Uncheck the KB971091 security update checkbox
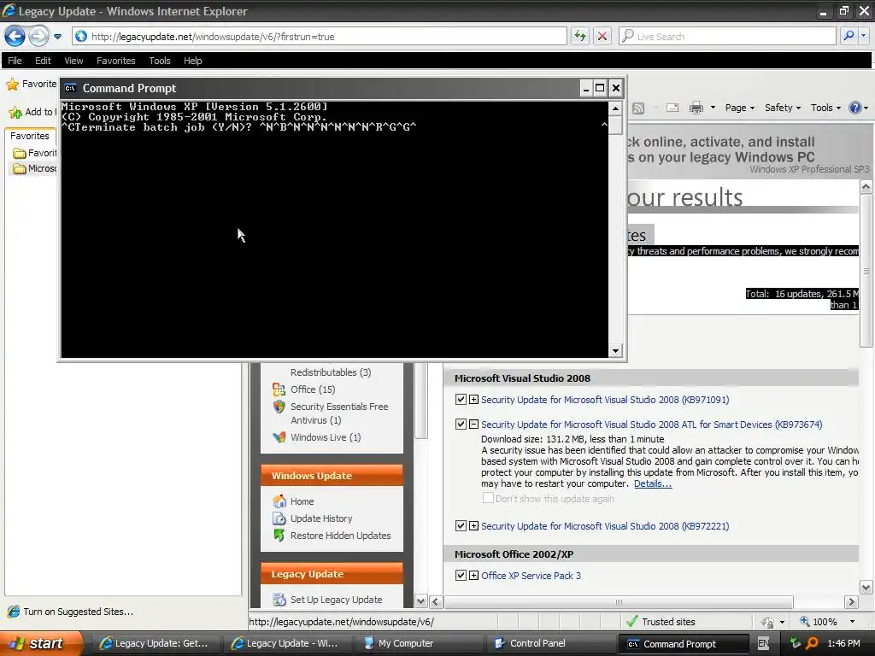Screen dimensions: 875x656 point(461,400)
